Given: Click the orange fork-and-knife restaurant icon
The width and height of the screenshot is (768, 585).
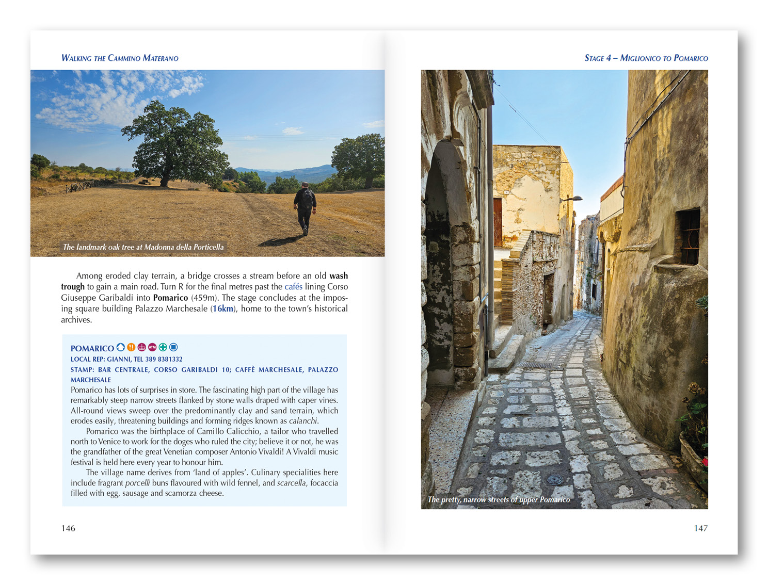Looking at the screenshot, I should (x=131, y=347).
